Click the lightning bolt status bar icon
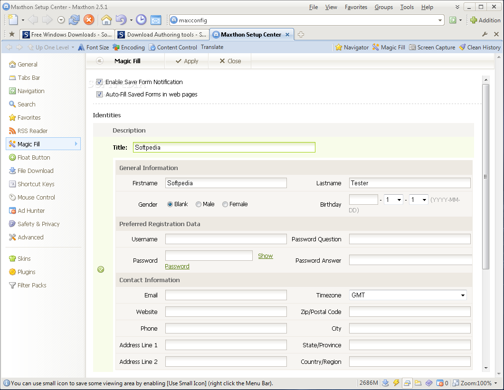The image size is (504, 390). (x=396, y=383)
